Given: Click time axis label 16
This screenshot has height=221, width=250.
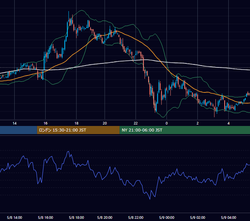Looking at the screenshot, I should tap(46, 123).
